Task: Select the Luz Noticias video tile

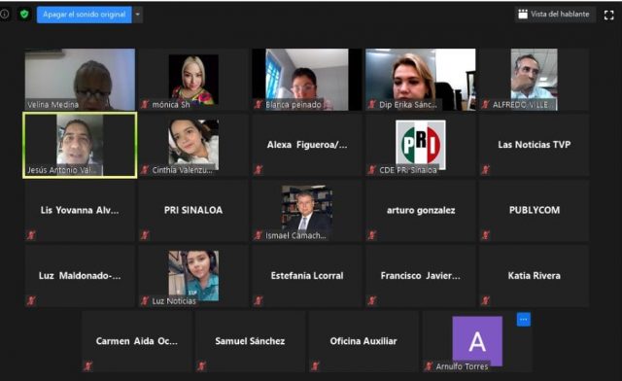Action: 193,276
